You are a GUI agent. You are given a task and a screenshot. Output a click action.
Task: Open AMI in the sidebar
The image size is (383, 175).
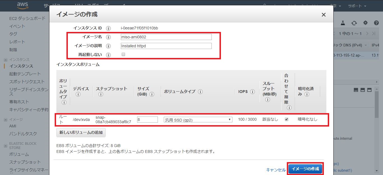coord(13,126)
